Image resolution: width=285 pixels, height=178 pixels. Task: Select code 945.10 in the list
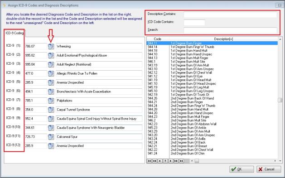point(153,91)
